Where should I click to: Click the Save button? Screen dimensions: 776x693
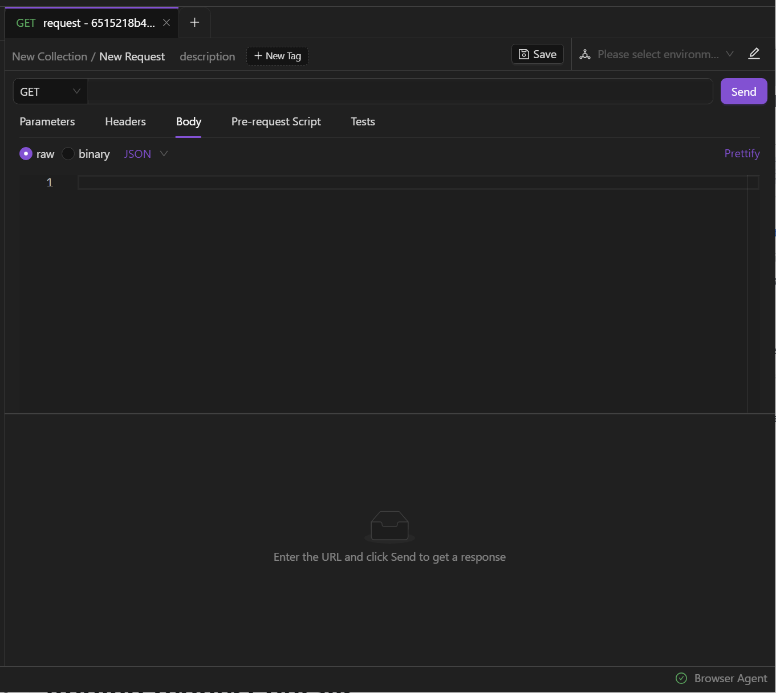point(538,54)
